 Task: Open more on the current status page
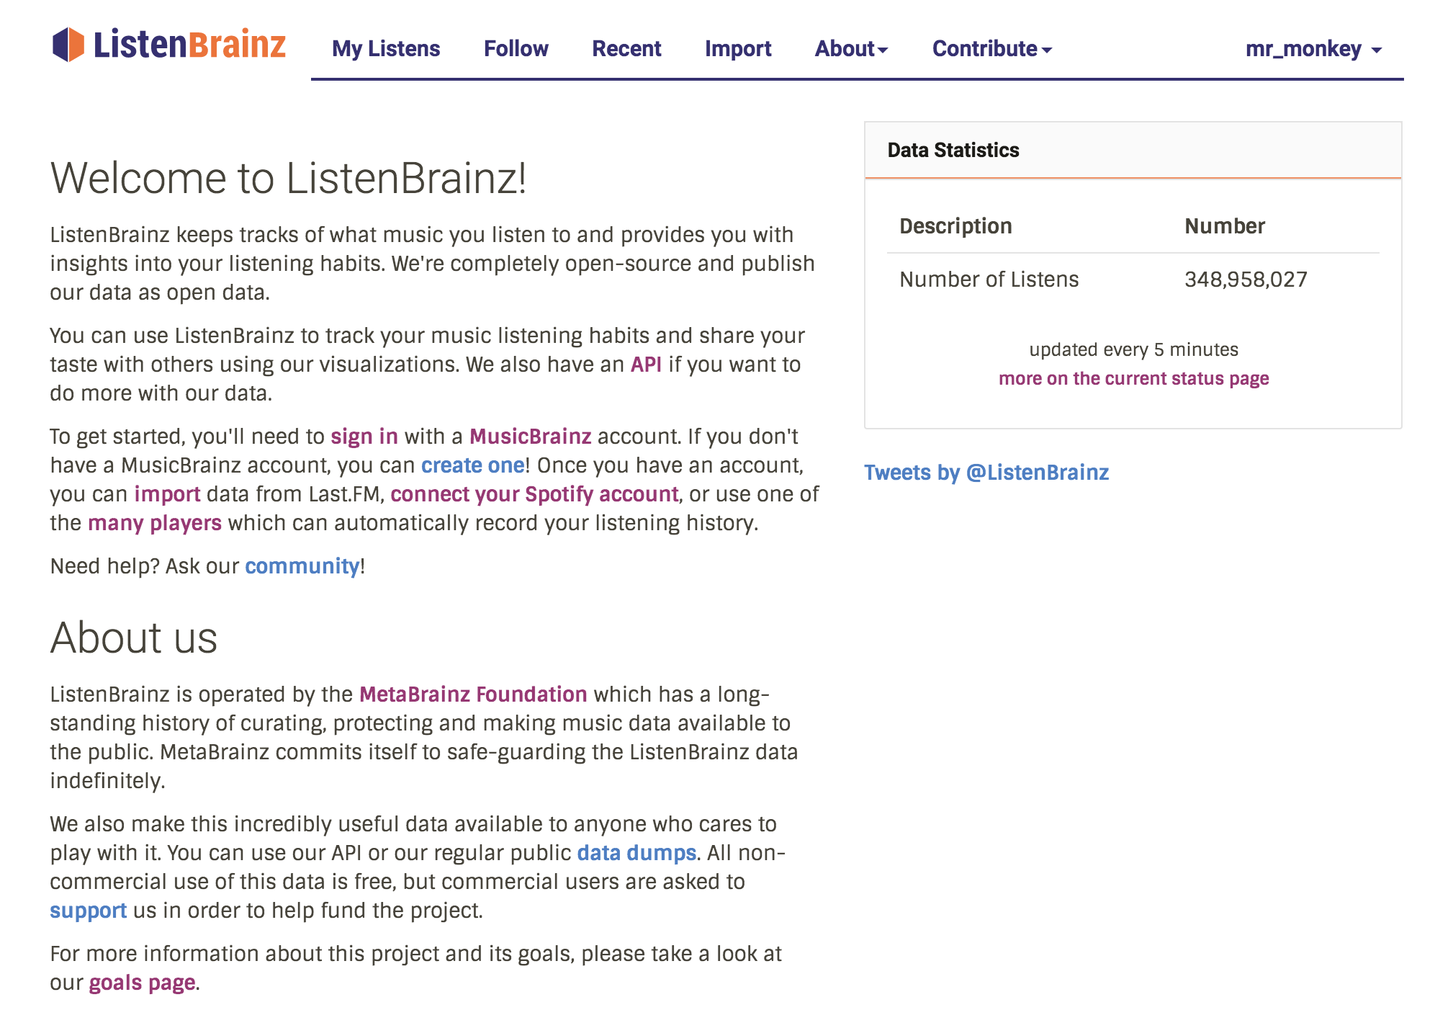click(1133, 378)
